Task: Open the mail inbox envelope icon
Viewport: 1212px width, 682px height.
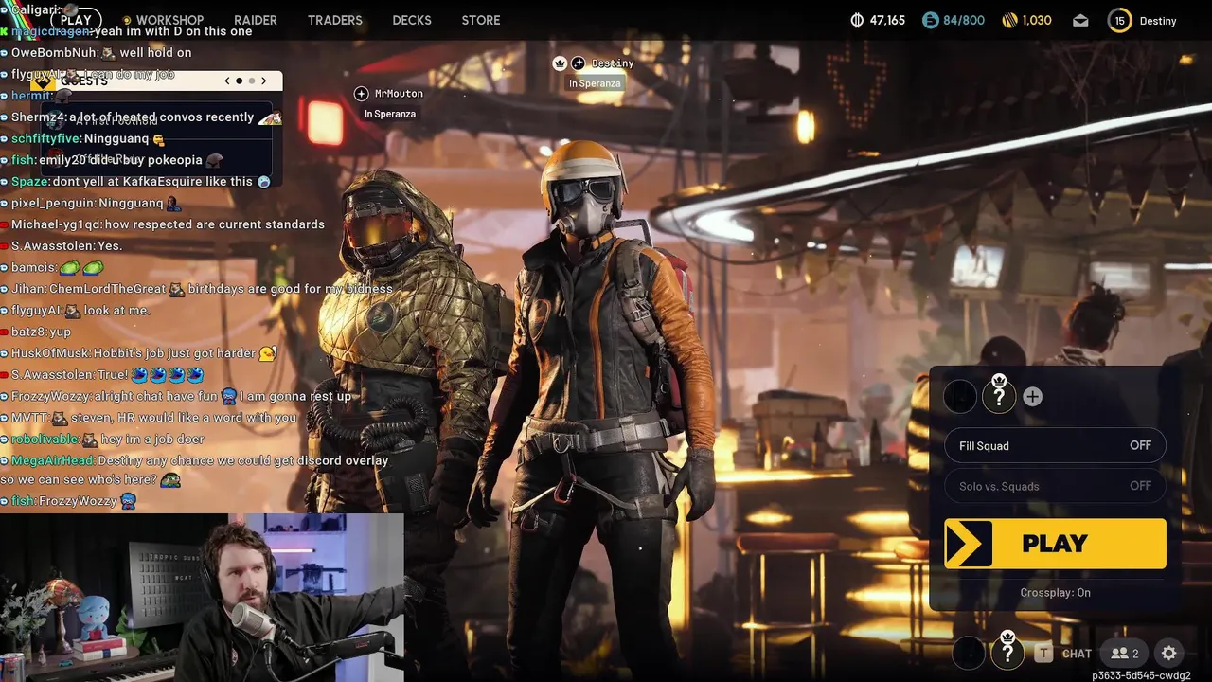Action: [x=1080, y=20]
